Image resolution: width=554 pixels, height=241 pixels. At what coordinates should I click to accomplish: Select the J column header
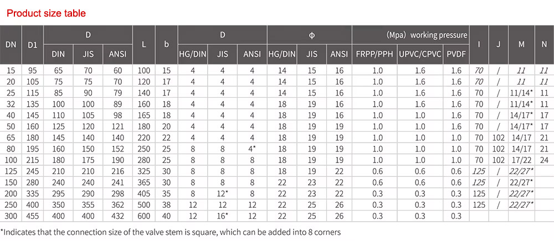[499, 44]
